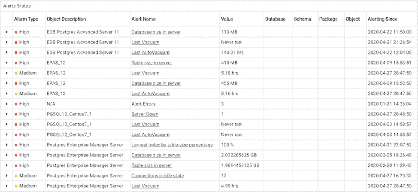Sort by the Value column header
The height and width of the screenshot is (192, 418).
pos(227,19)
